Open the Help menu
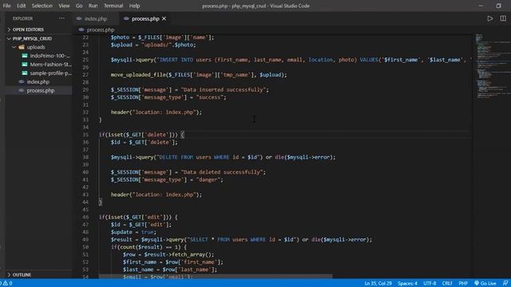 [134, 6]
